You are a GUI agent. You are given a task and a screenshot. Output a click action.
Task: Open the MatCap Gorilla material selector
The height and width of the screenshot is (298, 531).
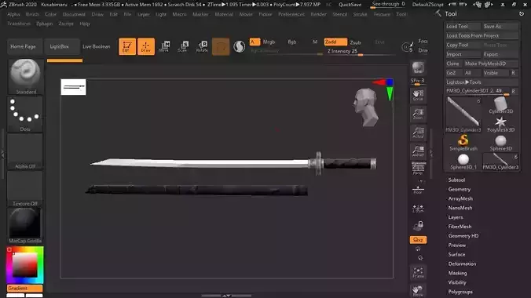pyautogui.click(x=25, y=226)
